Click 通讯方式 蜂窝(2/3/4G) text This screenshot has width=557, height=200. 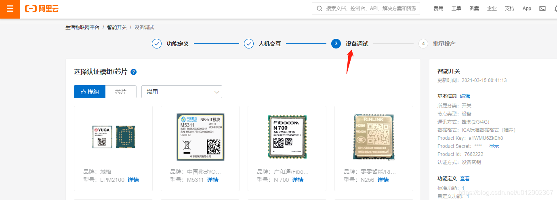point(463,122)
